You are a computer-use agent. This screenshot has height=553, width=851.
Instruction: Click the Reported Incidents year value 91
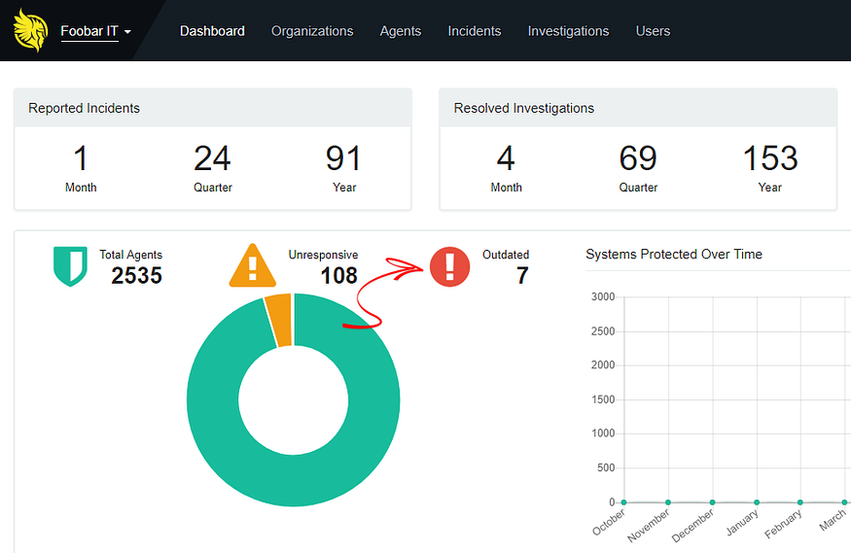pyautogui.click(x=343, y=158)
